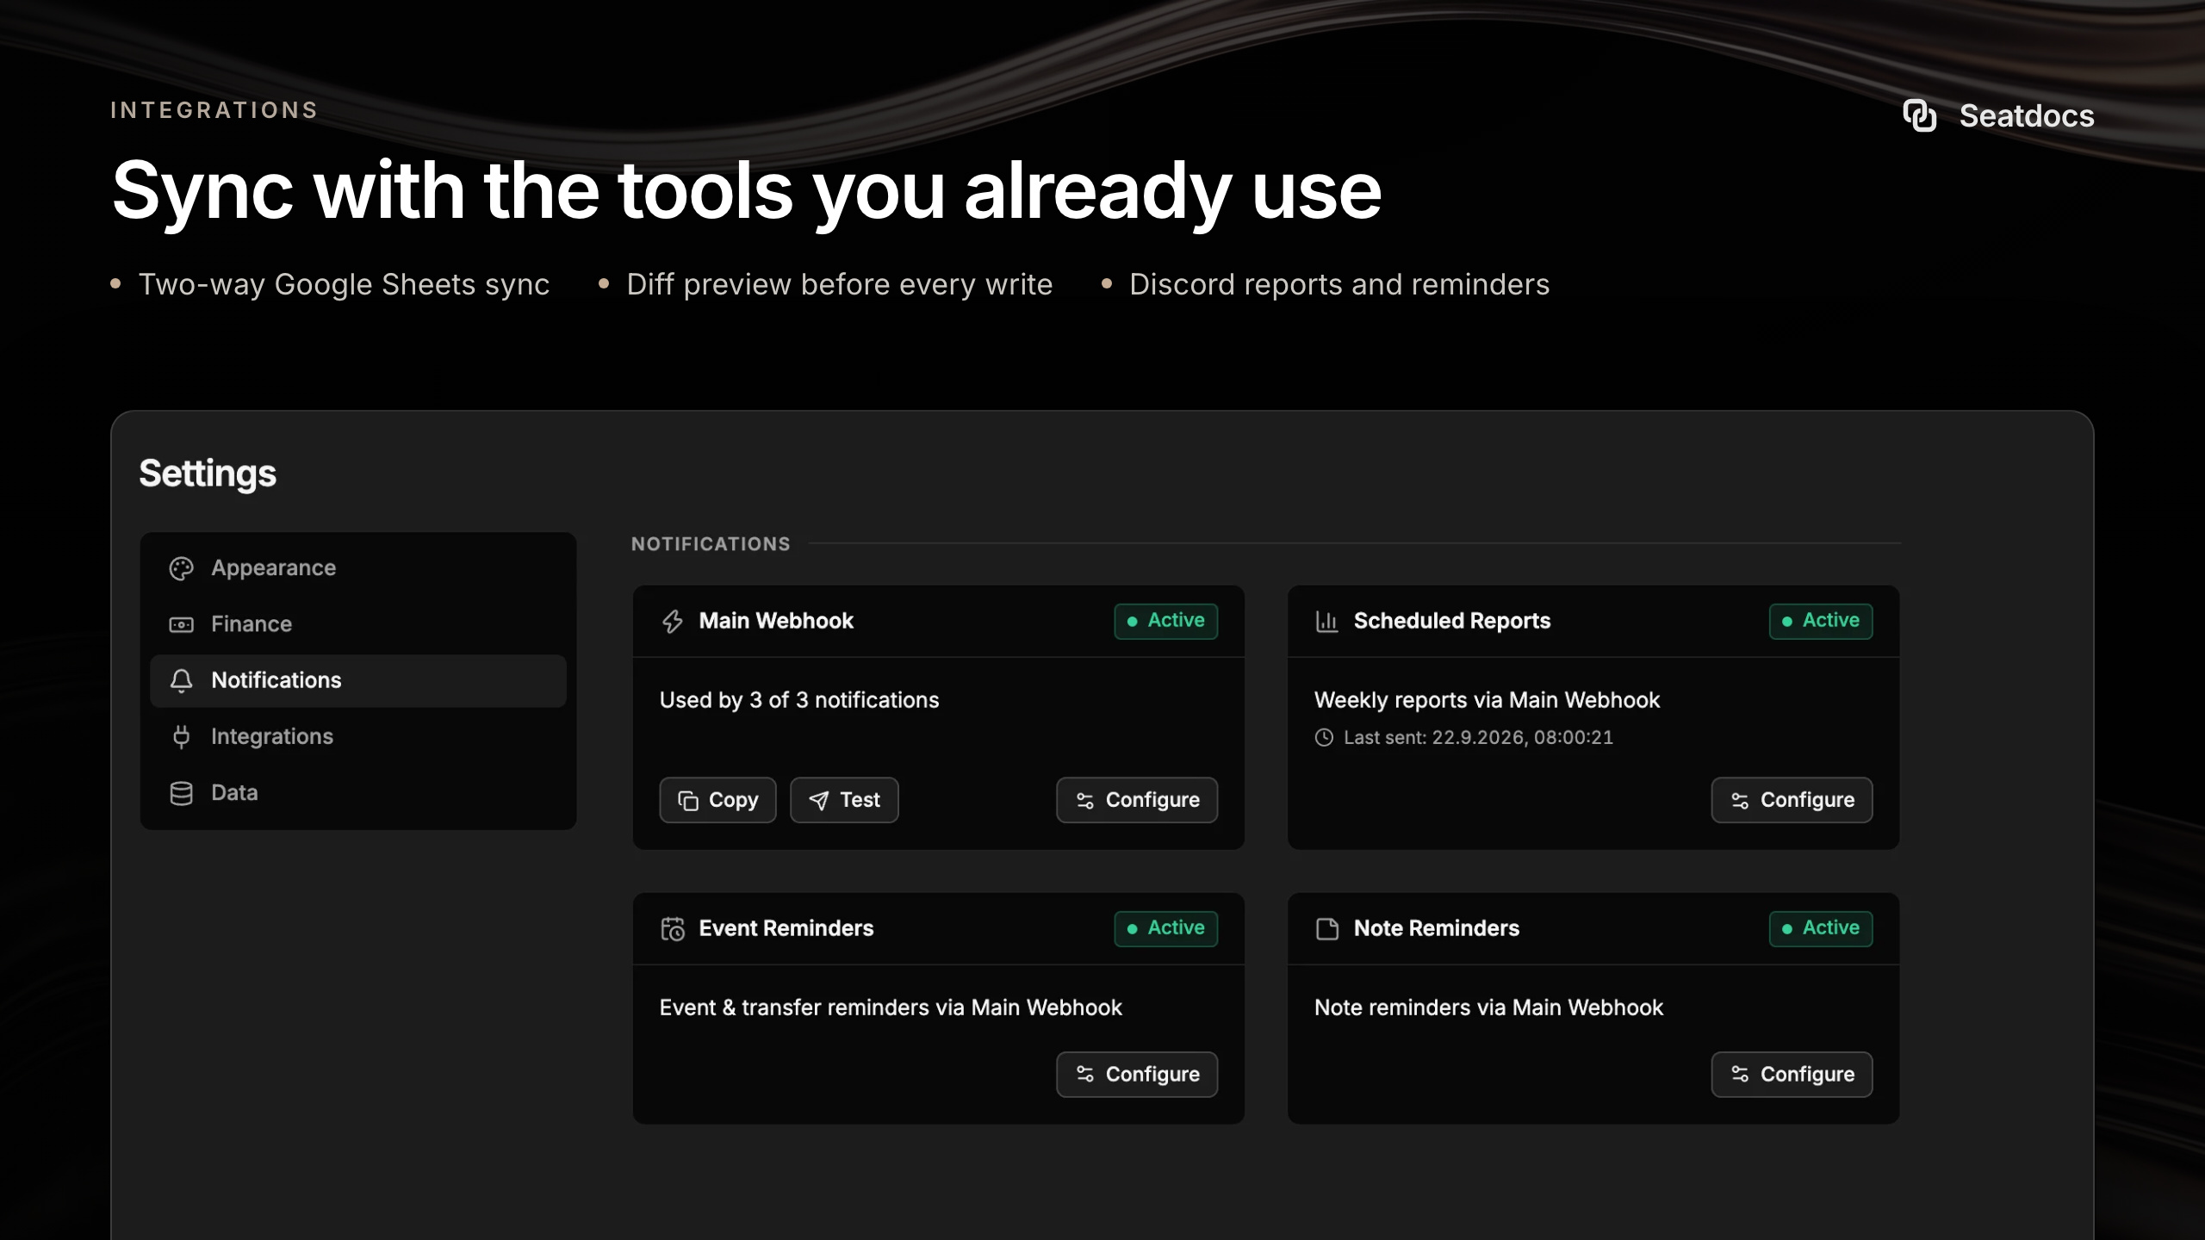The image size is (2205, 1240).
Task: Click 'Weekly reports via Main Webhook' text
Action: (1487, 700)
